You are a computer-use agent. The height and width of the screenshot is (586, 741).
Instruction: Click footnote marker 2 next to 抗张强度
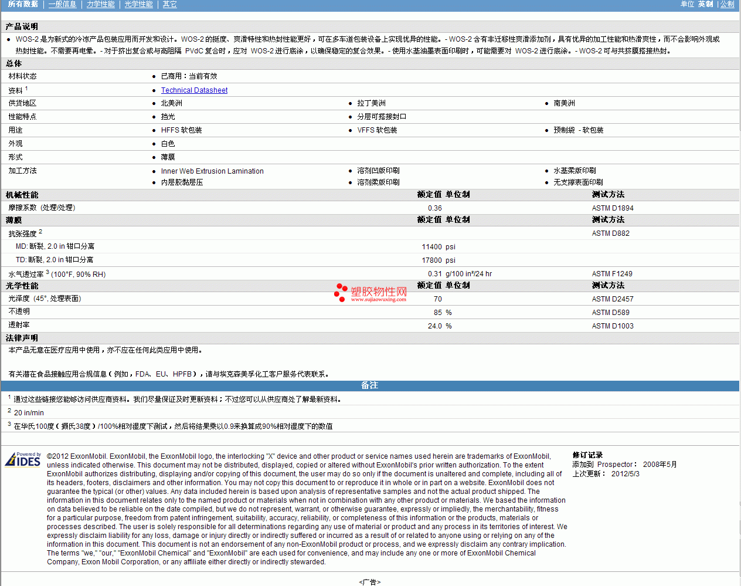(x=40, y=232)
